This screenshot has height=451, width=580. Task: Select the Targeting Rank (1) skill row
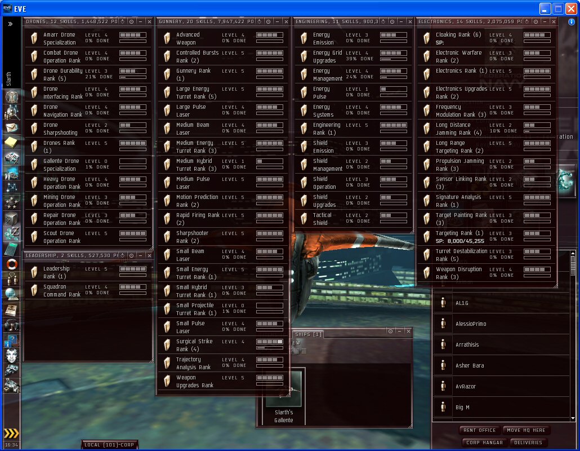pos(487,237)
